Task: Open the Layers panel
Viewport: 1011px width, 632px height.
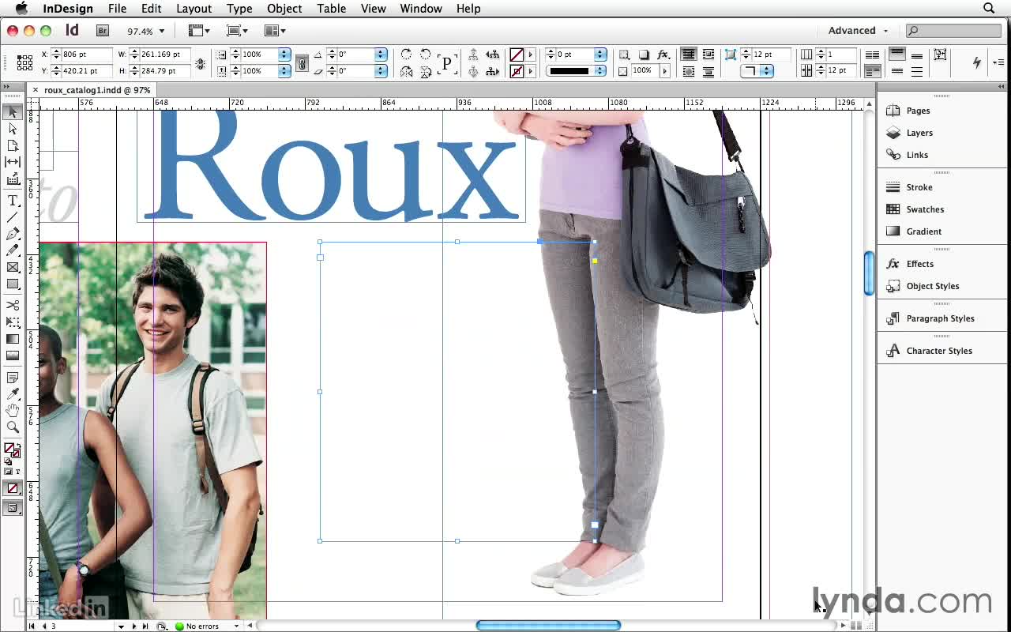Action: (x=919, y=133)
